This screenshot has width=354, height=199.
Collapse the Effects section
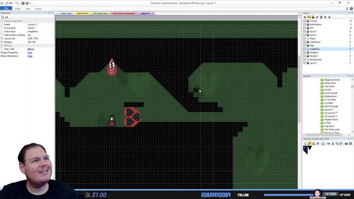2,45
